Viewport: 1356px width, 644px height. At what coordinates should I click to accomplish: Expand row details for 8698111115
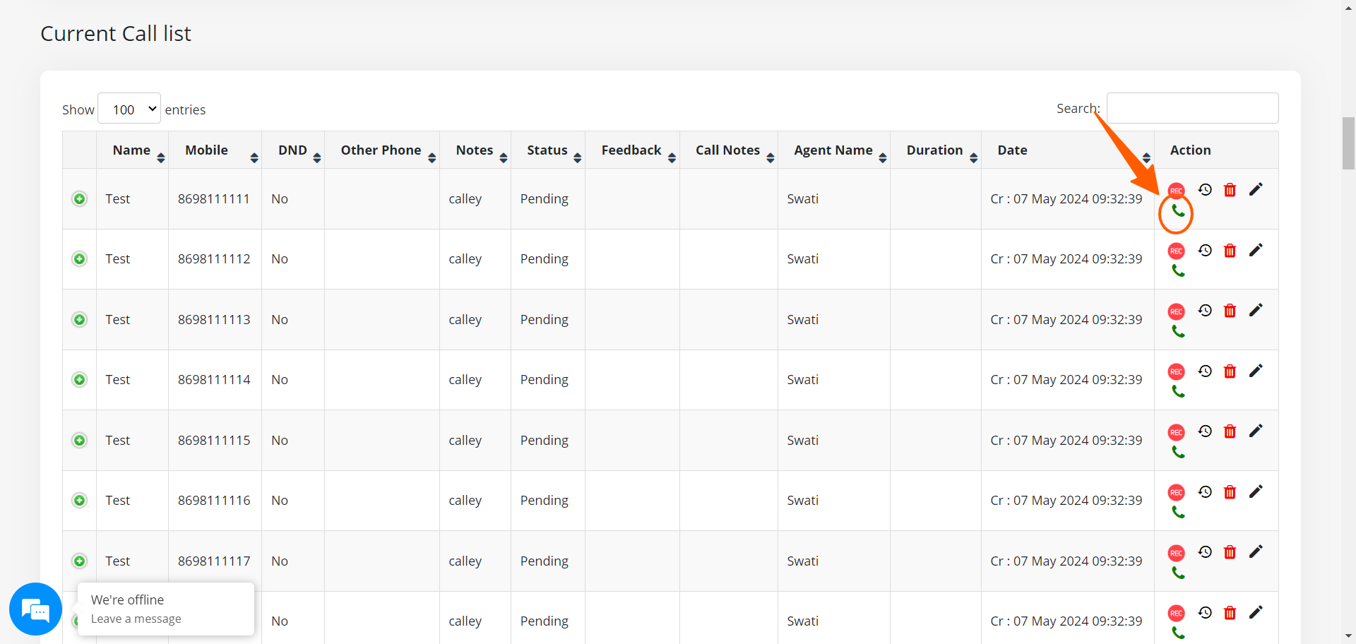point(80,441)
